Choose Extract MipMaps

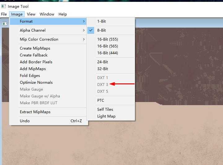[x=48, y=112]
